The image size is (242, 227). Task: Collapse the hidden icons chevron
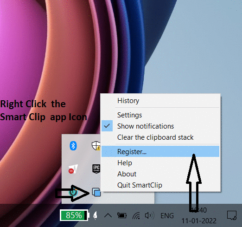tap(108, 215)
